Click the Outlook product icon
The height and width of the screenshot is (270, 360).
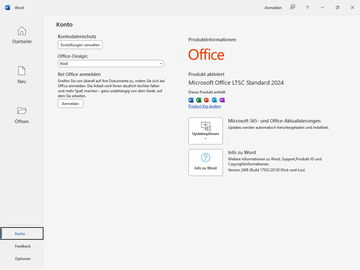pyautogui.click(x=214, y=100)
